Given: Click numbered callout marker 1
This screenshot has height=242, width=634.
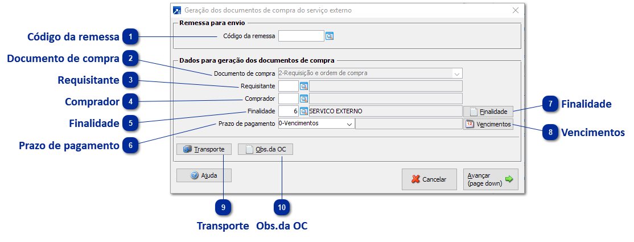Looking at the screenshot, I should (131, 37).
